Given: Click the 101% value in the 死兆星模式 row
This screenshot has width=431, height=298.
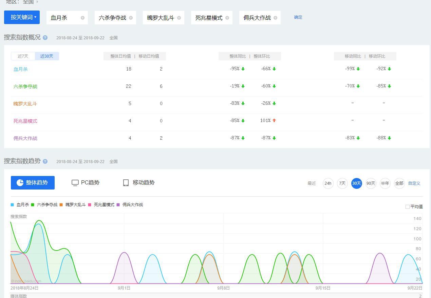Looking at the screenshot, I should pyautogui.click(x=265, y=120).
